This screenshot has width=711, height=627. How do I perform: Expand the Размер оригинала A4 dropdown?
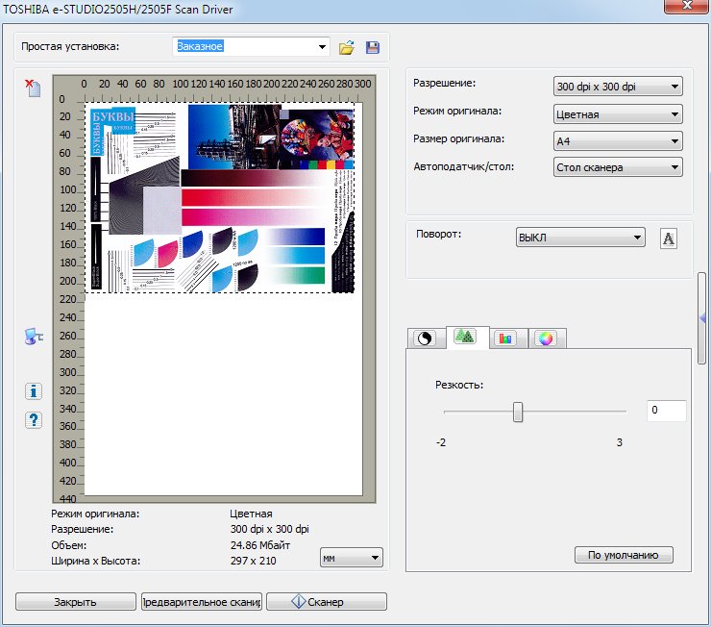[618, 141]
